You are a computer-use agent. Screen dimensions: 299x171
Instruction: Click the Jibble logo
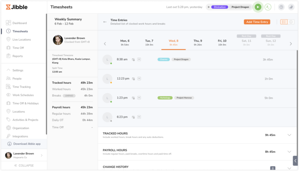coord(17,7)
